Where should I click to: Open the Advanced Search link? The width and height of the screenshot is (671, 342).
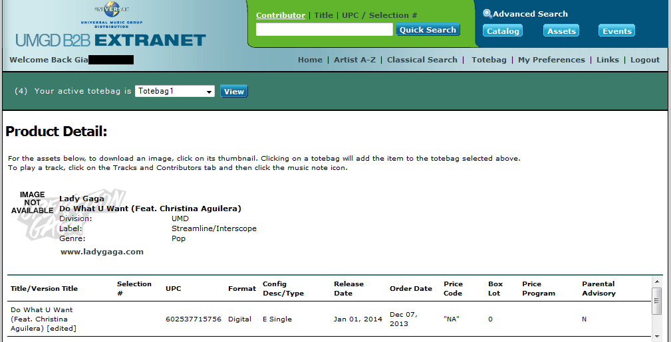(x=530, y=14)
